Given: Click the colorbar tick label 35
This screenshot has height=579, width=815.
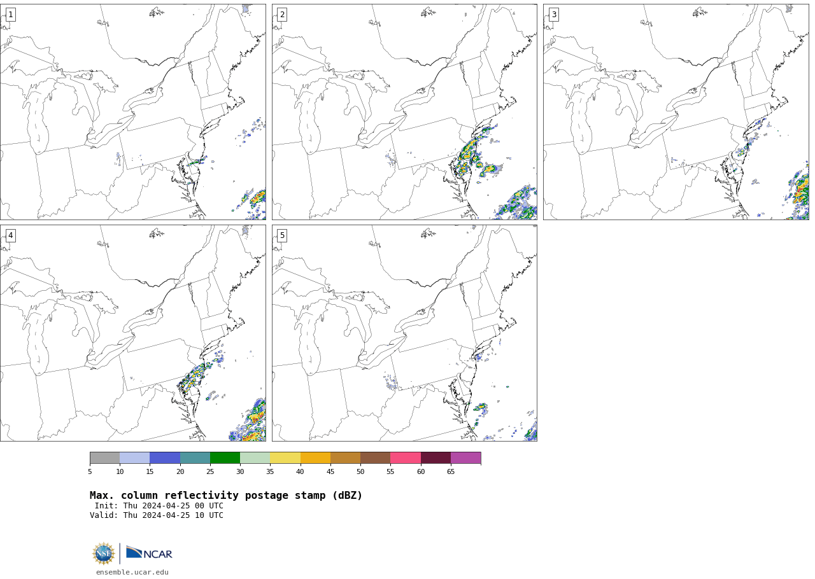Looking at the screenshot, I should coord(270,471).
